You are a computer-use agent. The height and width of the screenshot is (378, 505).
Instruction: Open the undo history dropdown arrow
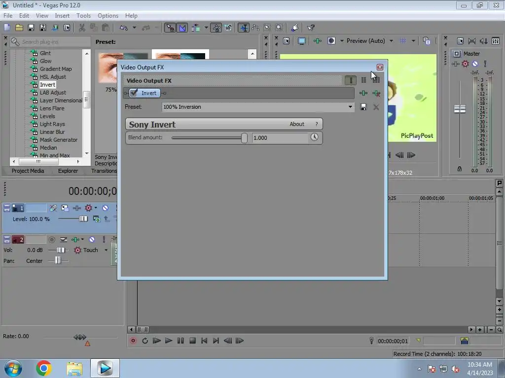[134, 28]
